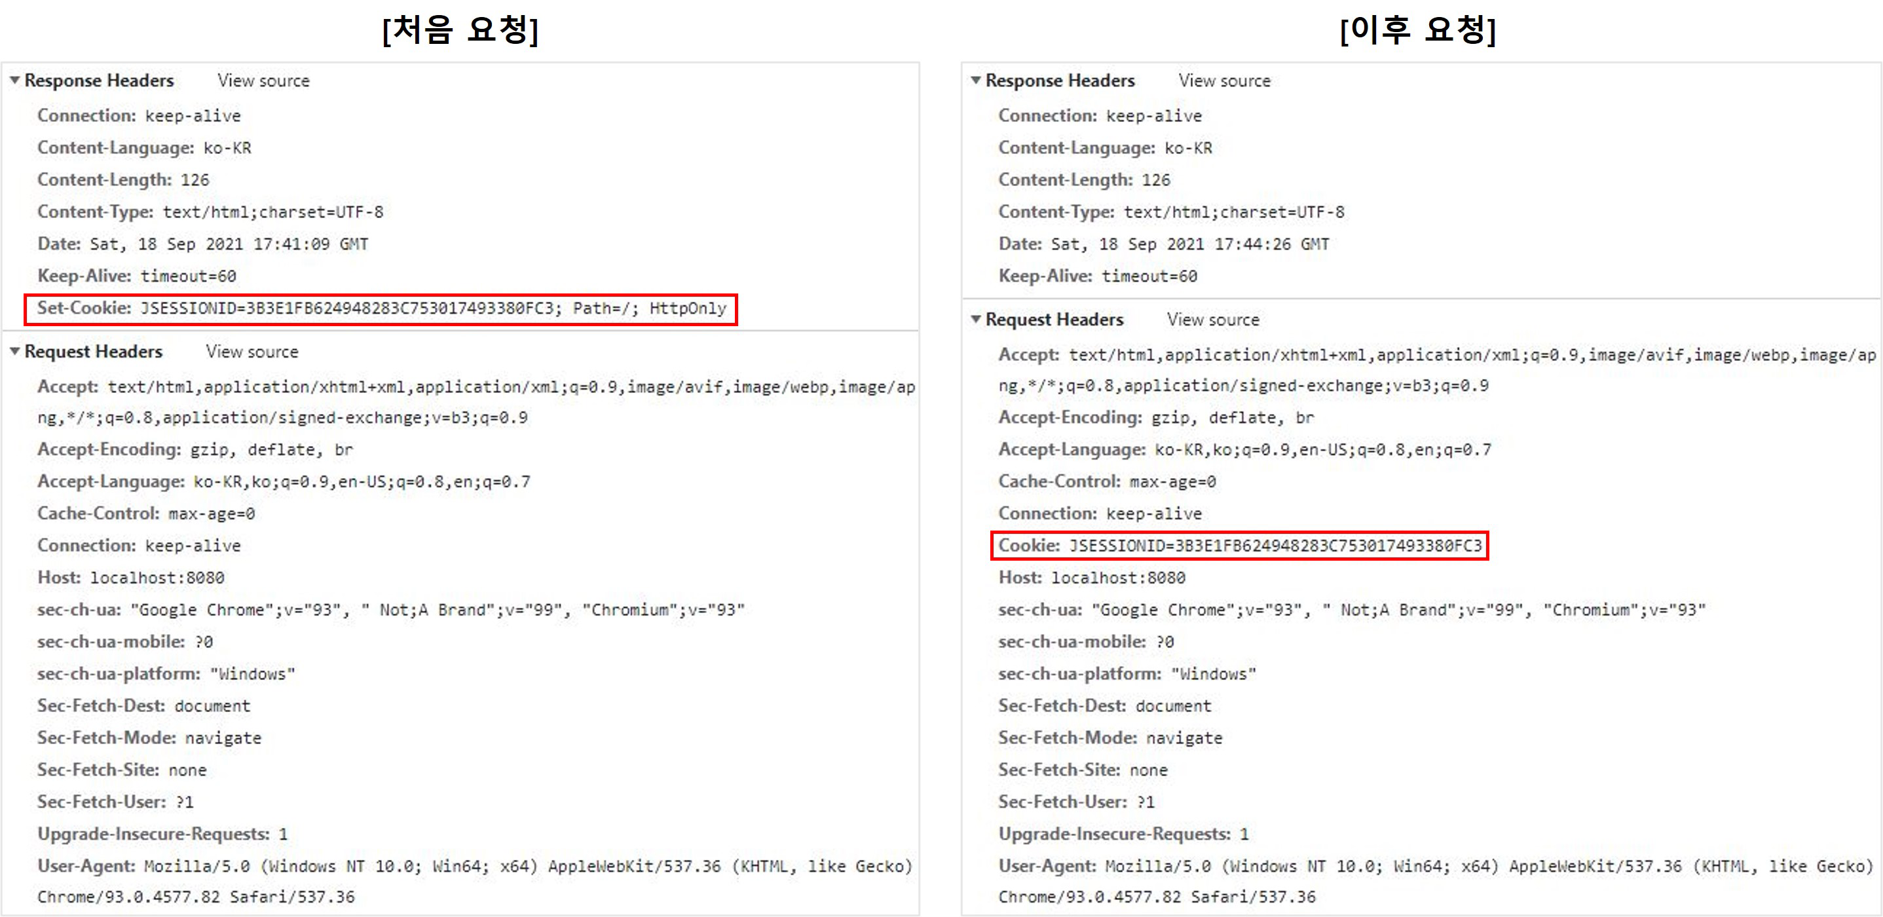The image size is (1883, 917).
Task: Collapse right panel Response Headers triangle
Action: click(x=975, y=81)
